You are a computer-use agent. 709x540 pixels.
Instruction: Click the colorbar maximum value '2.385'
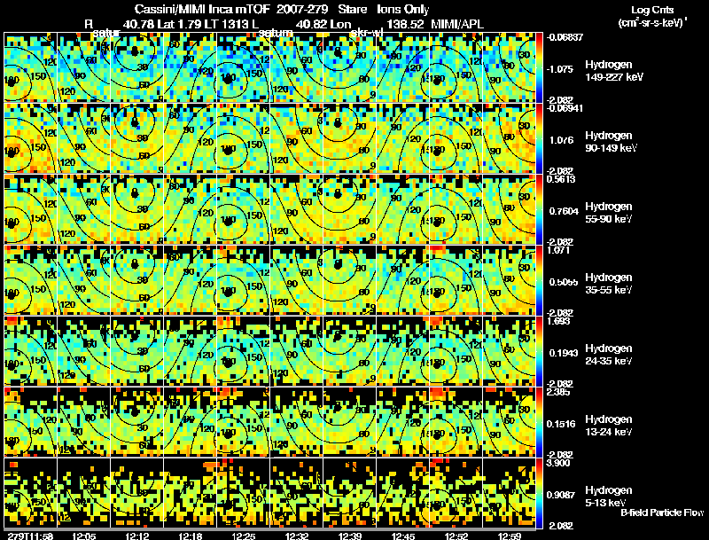coord(558,392)
